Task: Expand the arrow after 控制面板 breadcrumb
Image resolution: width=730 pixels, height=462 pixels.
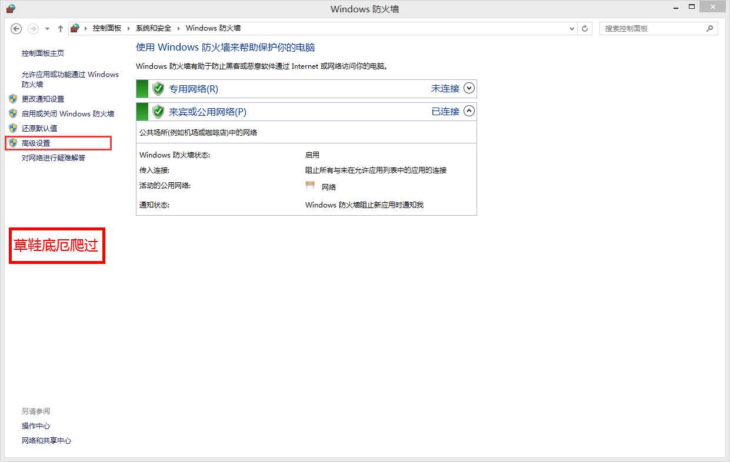Action: pyautogui.click(x=128, y=28)
